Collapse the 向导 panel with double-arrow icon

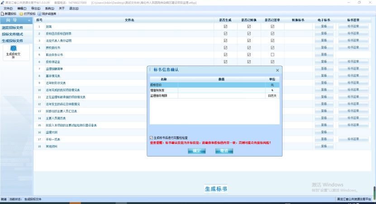click(29, 20)
